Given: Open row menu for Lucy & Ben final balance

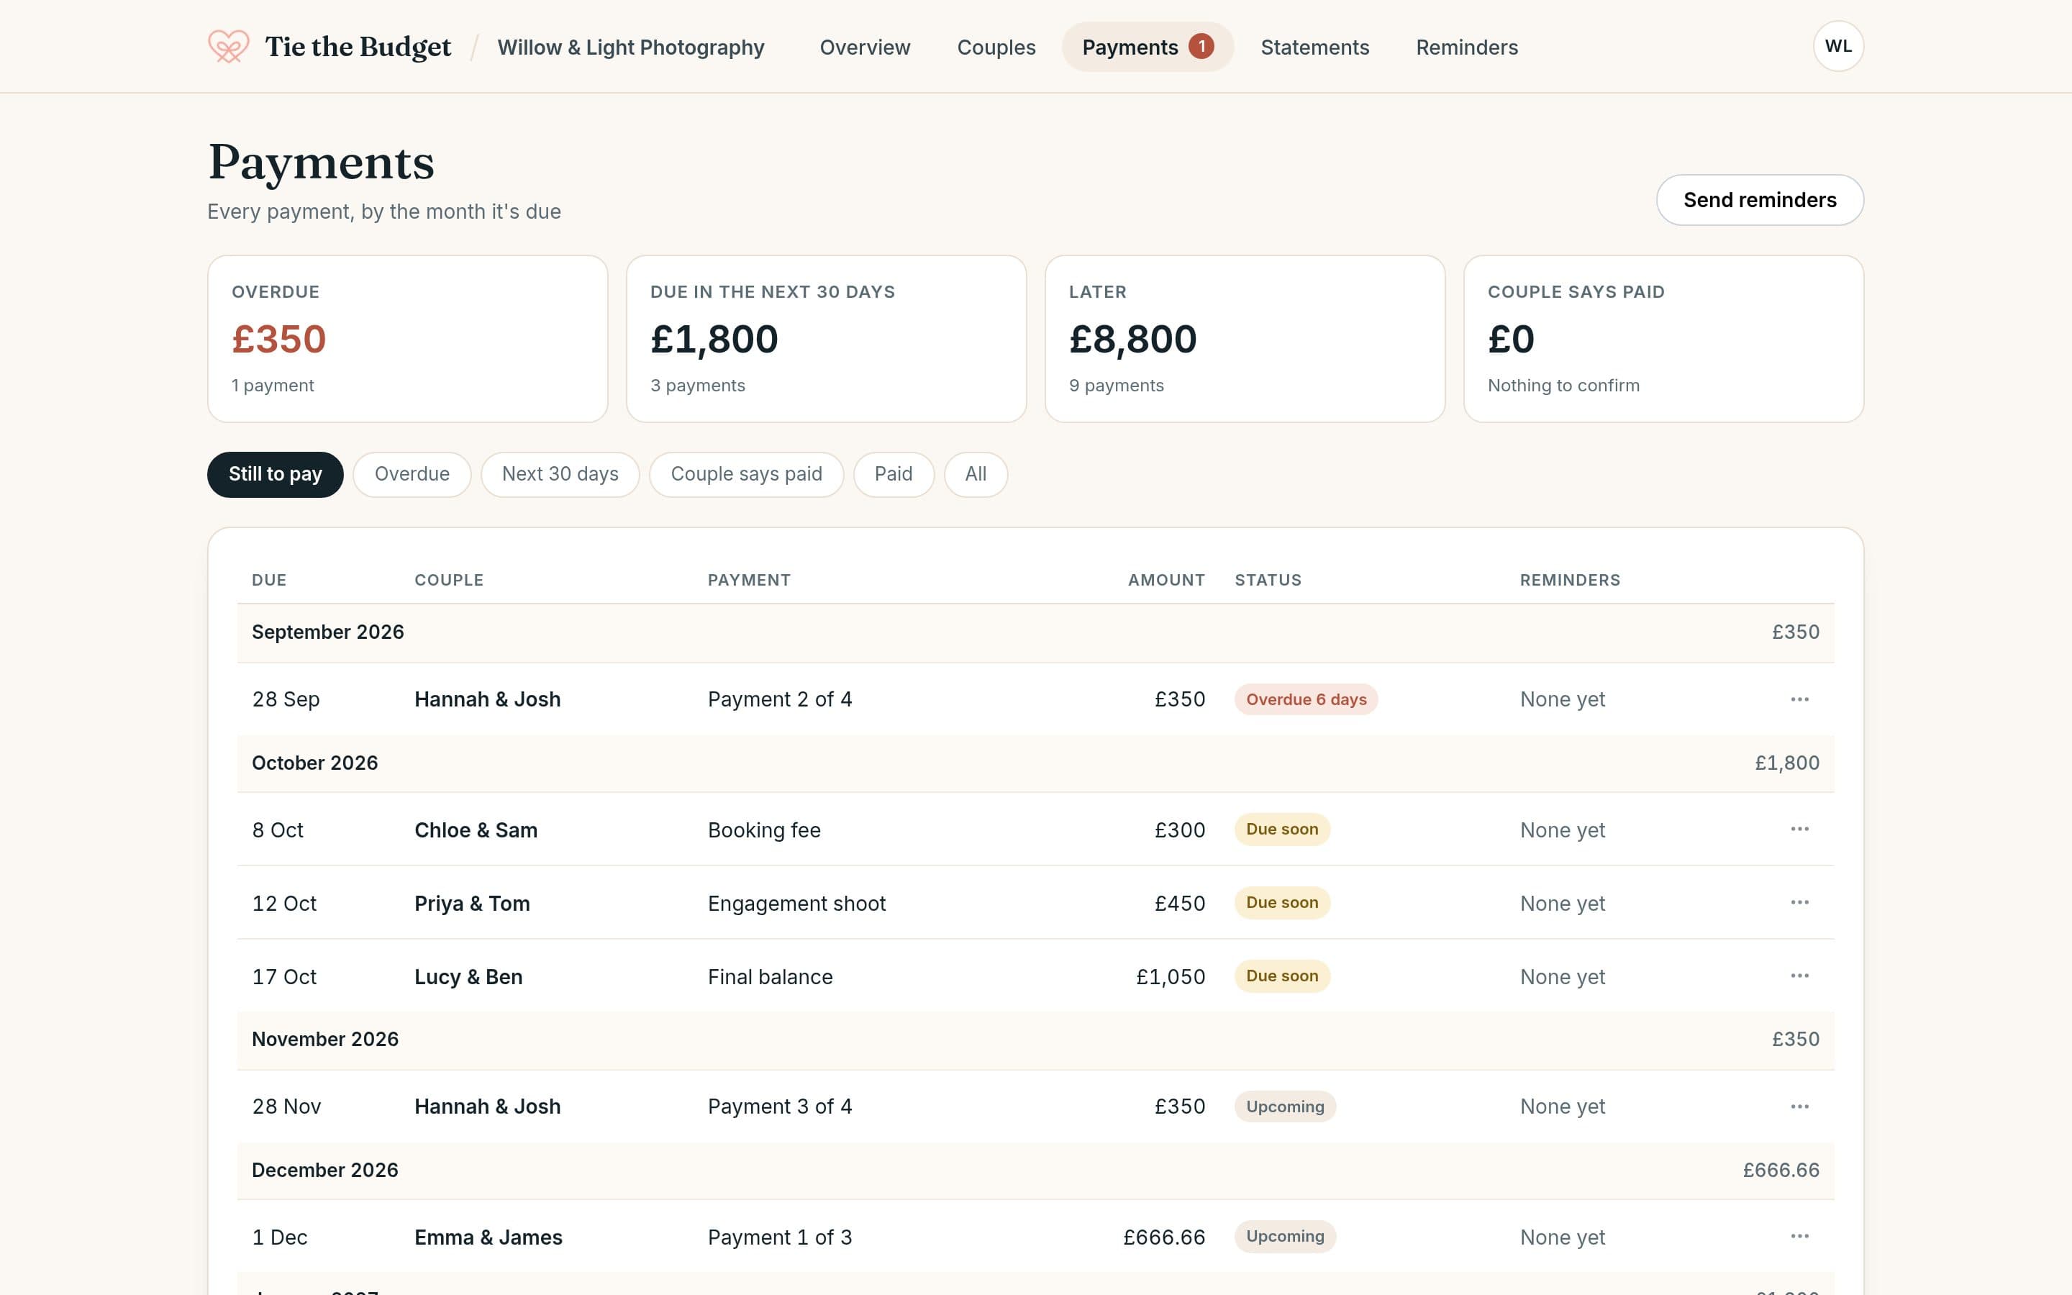Looking at the screenshot, I should pos(1800,976).
